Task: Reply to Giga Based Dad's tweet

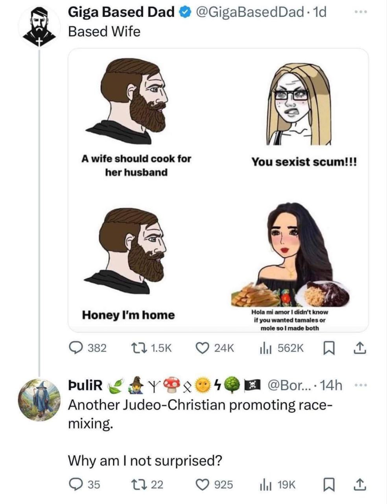Action: (x=76, y=348)
